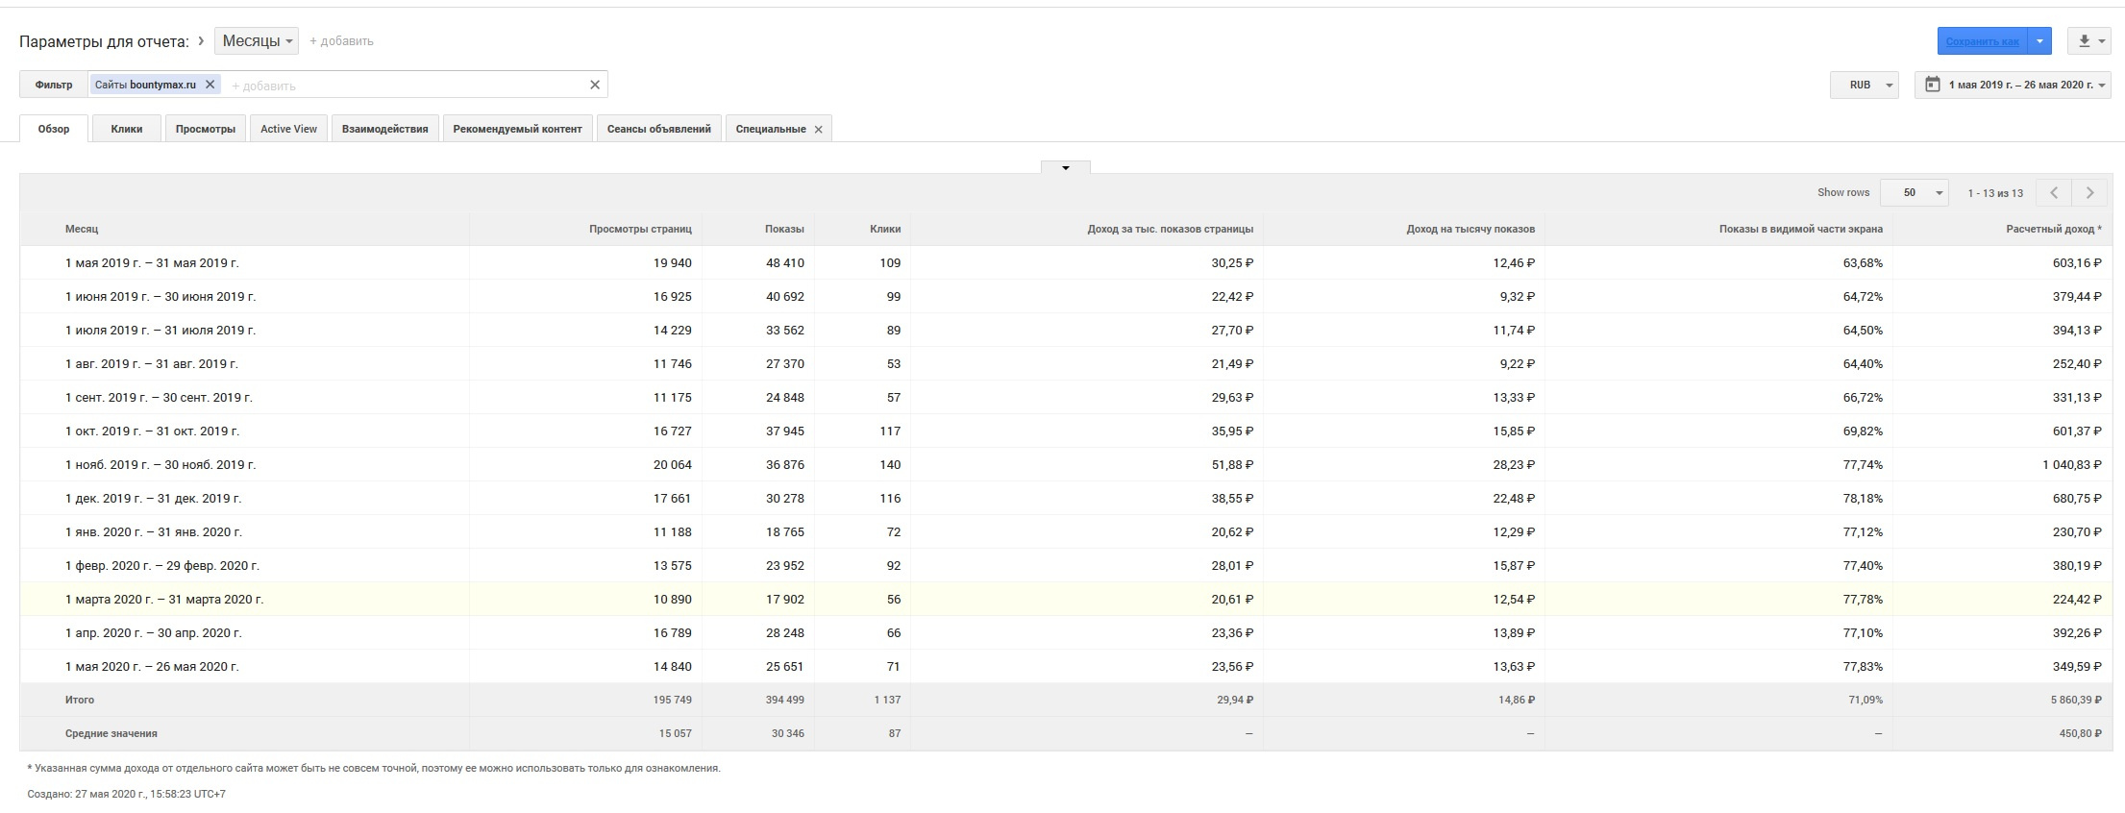Click the + добавить parameter link

tap(341, 41)
